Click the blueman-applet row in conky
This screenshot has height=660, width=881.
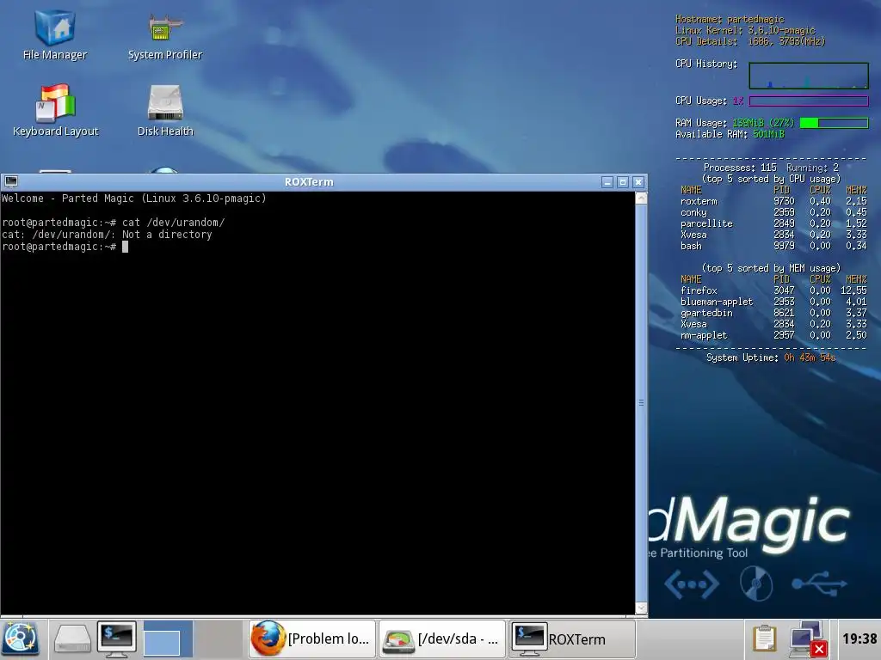pos(773,302)
